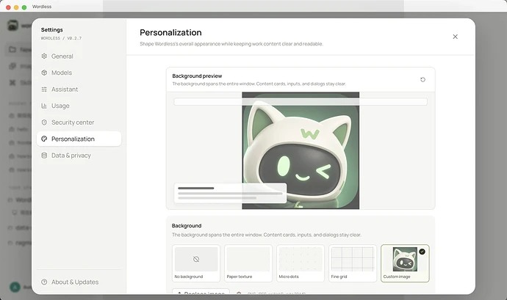Click the "Shape Wordless's overall appearance" description
This screenshot has width=507, height=300.
pos(231,44)
